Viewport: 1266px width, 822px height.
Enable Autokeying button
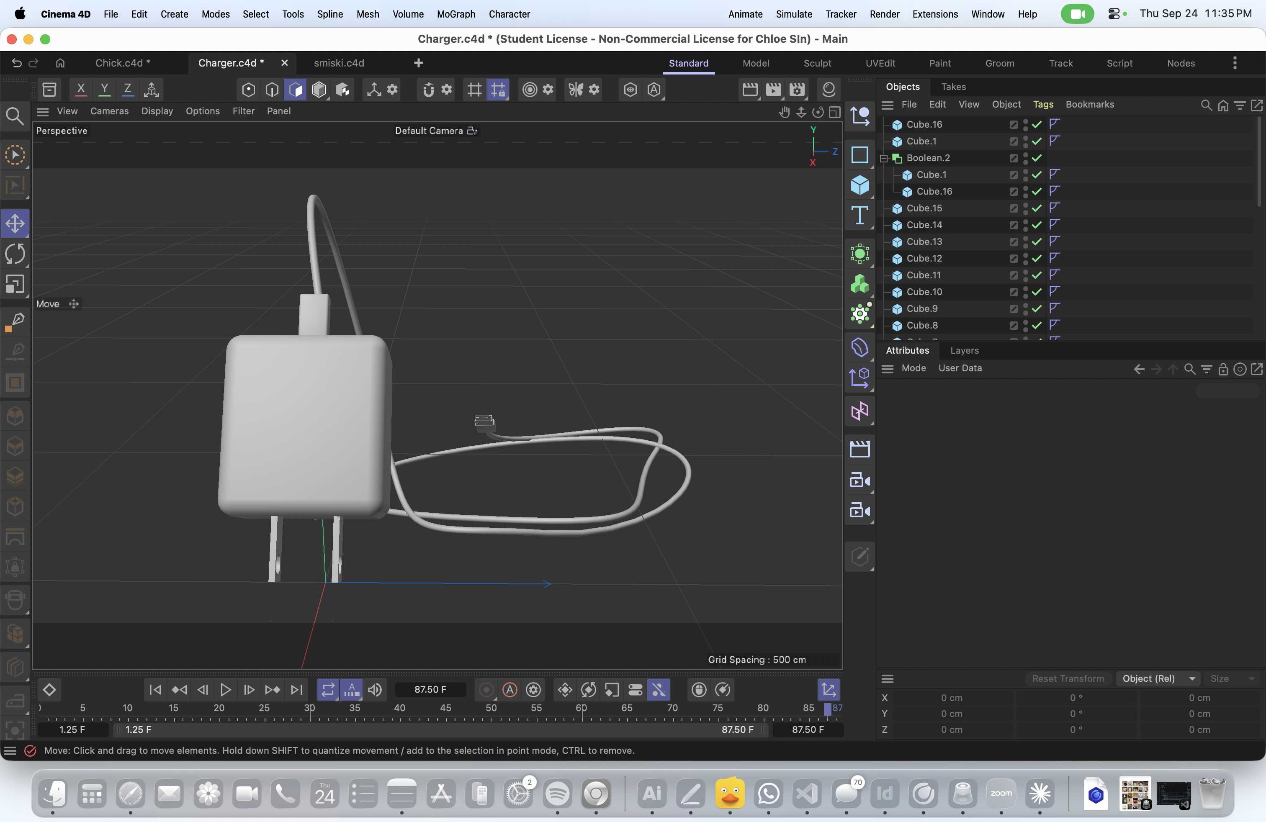pos(509,690)
